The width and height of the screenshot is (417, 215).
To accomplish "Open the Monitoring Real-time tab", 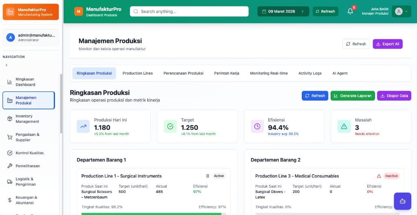I will tap(269, 73).
